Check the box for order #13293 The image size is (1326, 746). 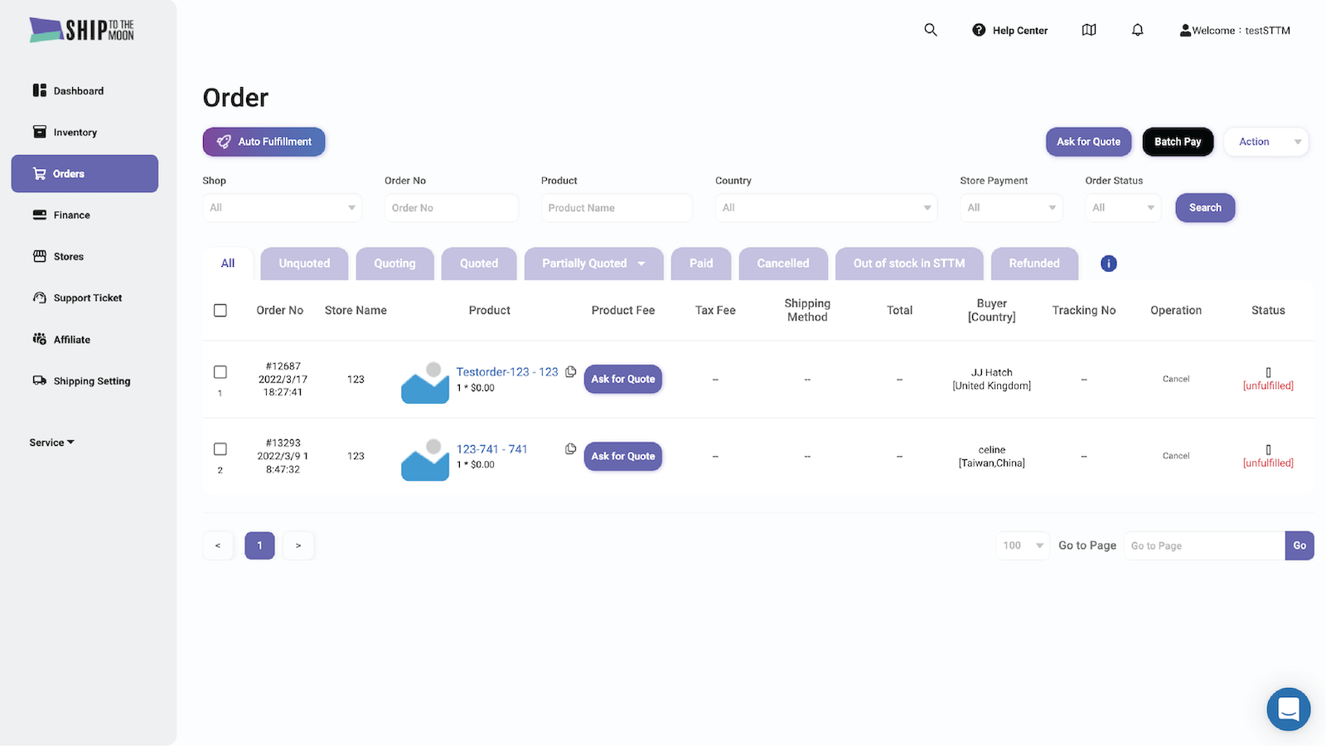[x=220, y=449]
